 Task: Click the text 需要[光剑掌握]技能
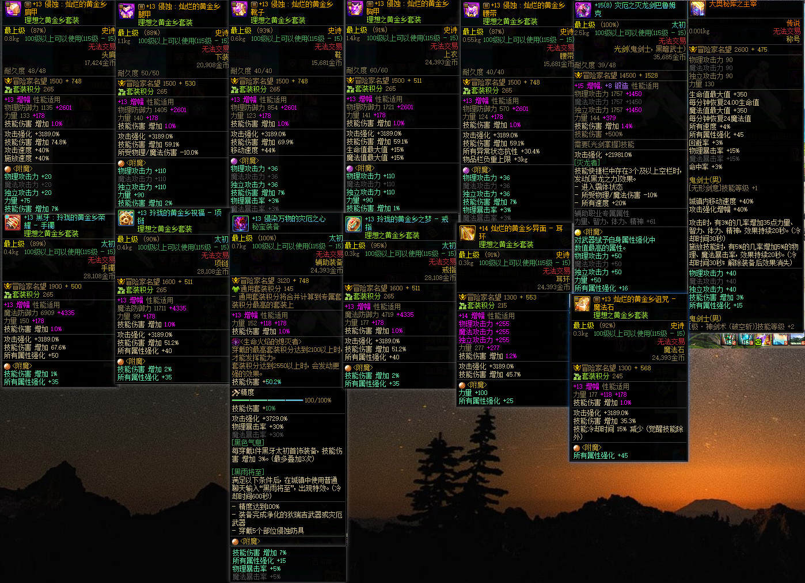point(604,144)
